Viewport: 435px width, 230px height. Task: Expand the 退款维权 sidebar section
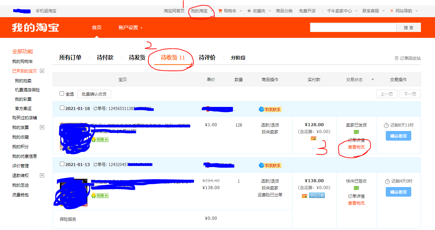42,175
